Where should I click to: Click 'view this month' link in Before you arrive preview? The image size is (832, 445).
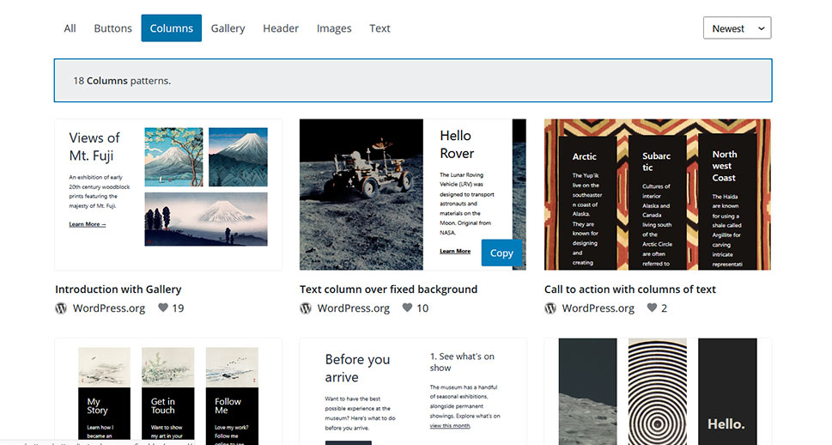[450, 426]
